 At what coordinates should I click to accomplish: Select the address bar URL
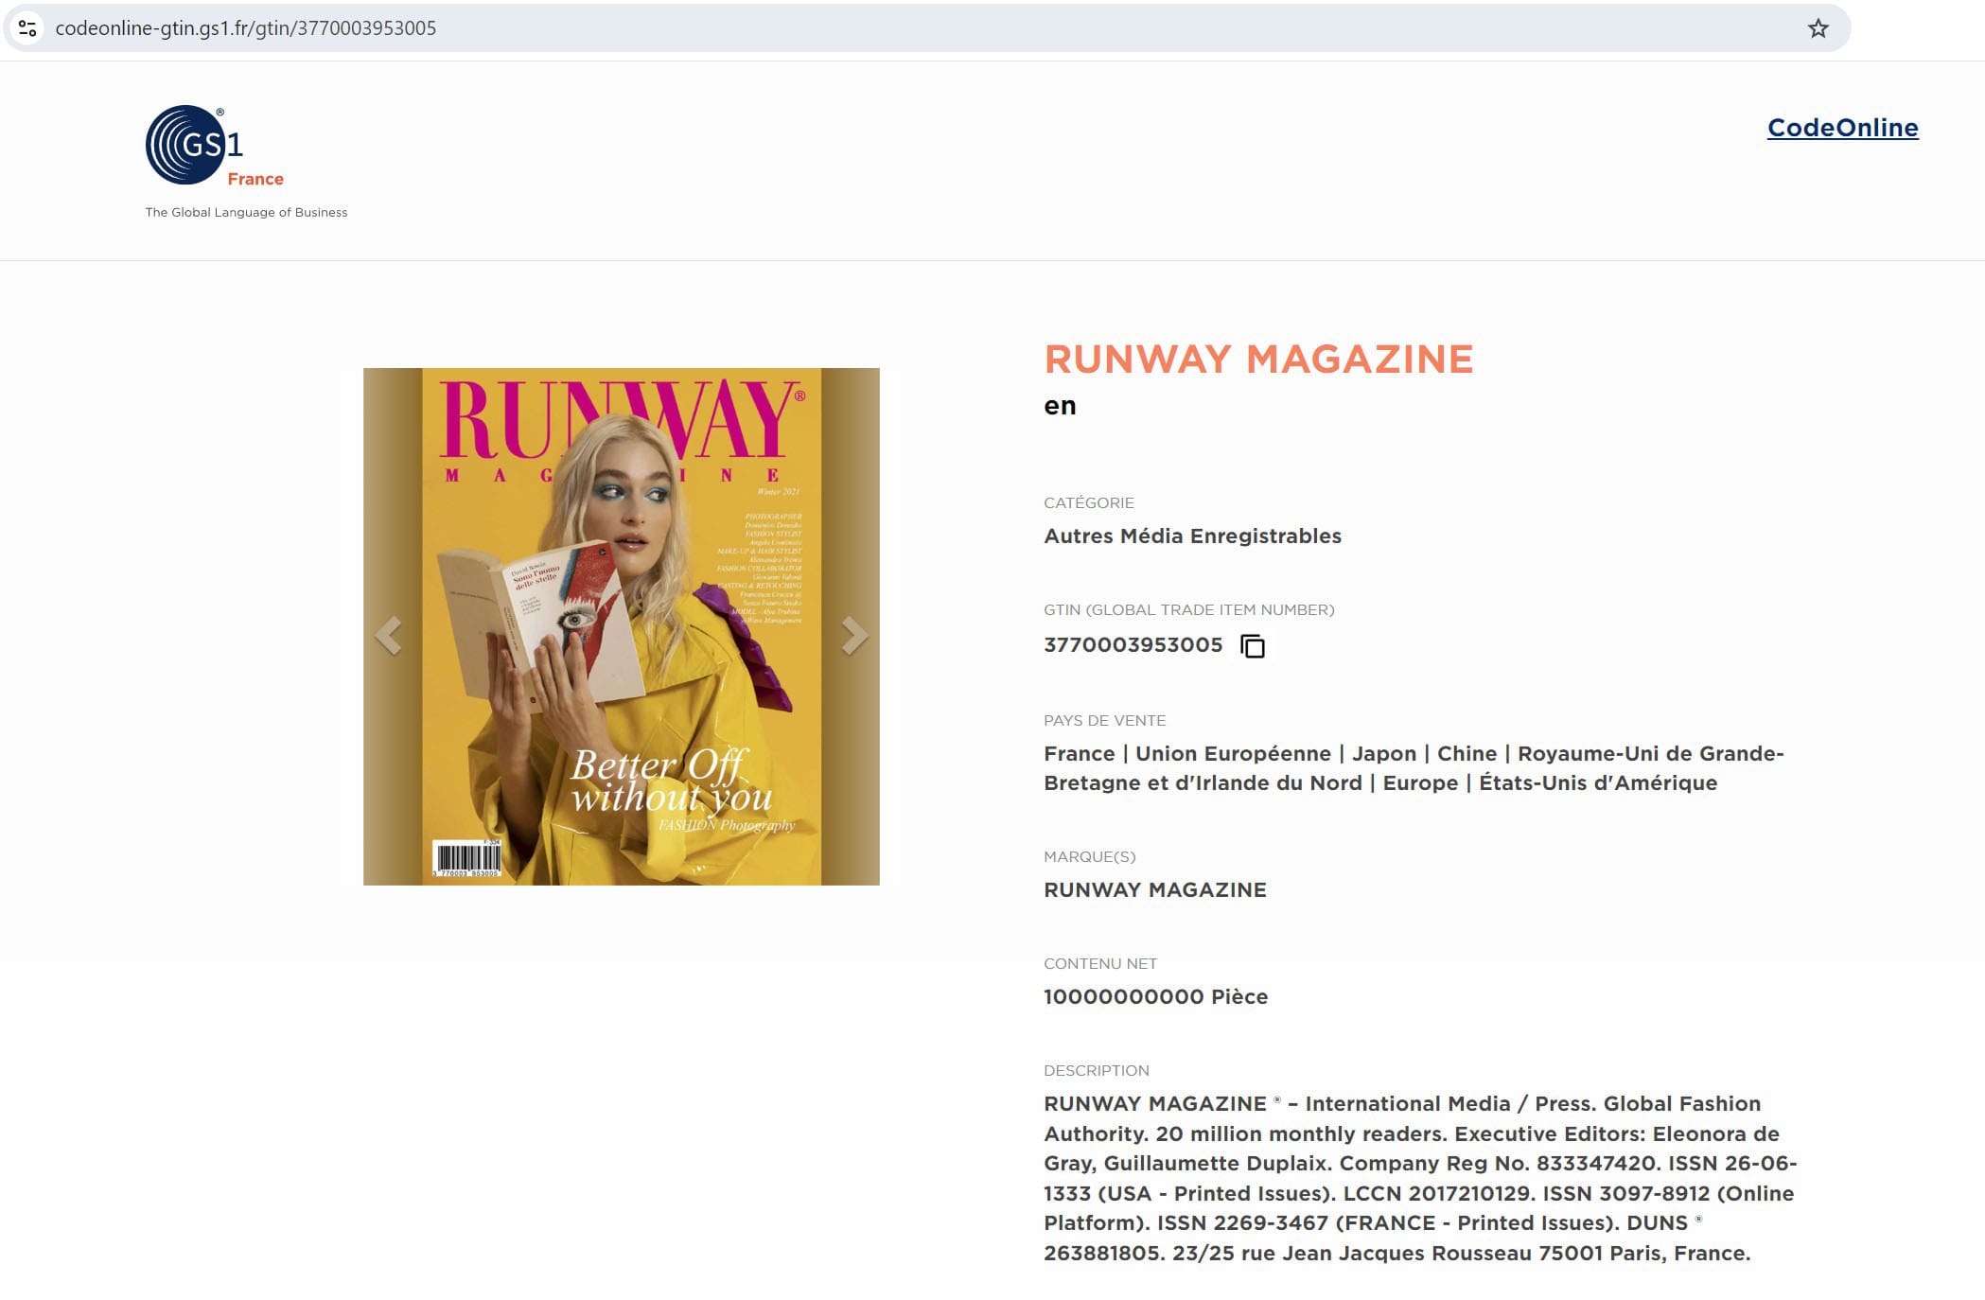coord(246,28)
